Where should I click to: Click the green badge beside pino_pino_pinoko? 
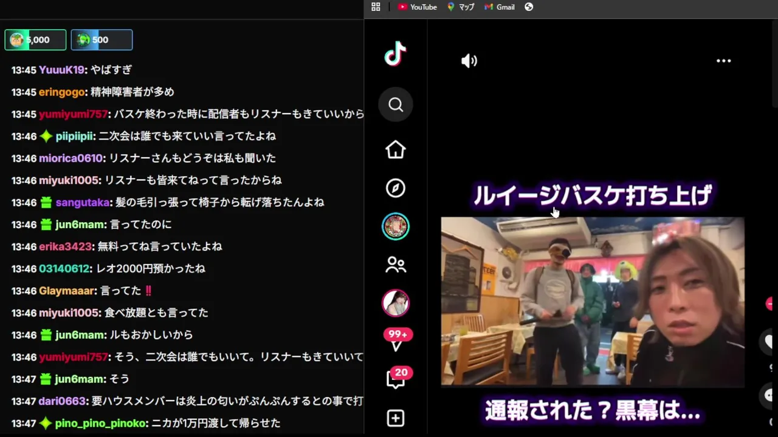tap(46, 423)
